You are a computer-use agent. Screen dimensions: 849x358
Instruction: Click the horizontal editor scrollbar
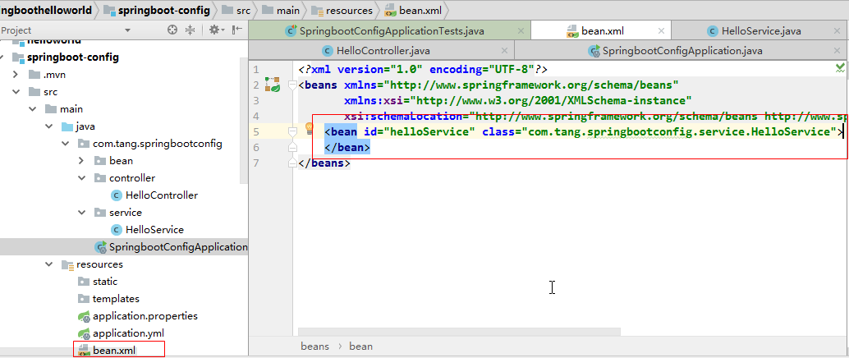click(x=459, y=332)
